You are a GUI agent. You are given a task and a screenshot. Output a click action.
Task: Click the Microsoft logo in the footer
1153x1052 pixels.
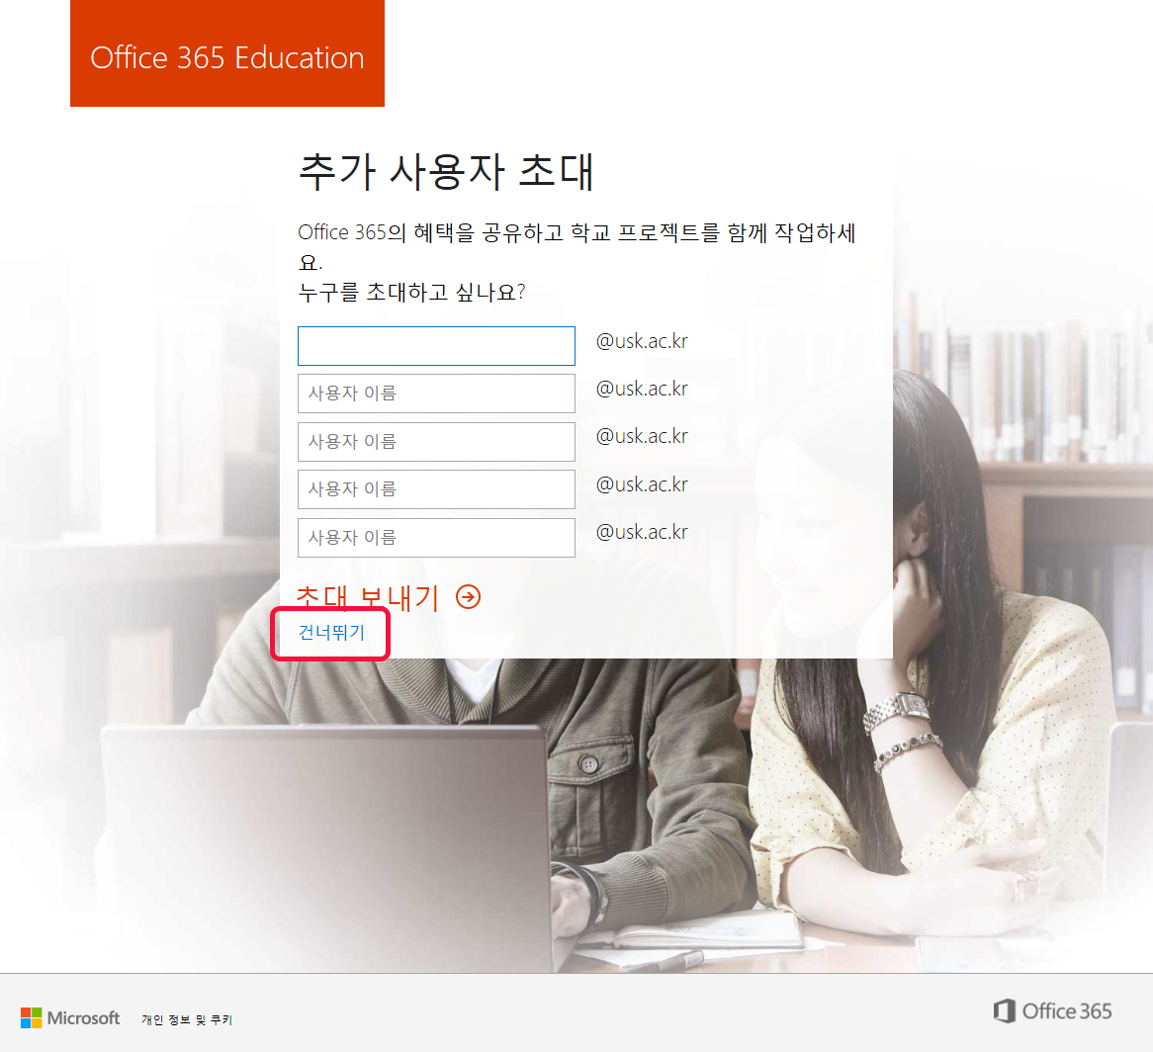click(70, 1018)
